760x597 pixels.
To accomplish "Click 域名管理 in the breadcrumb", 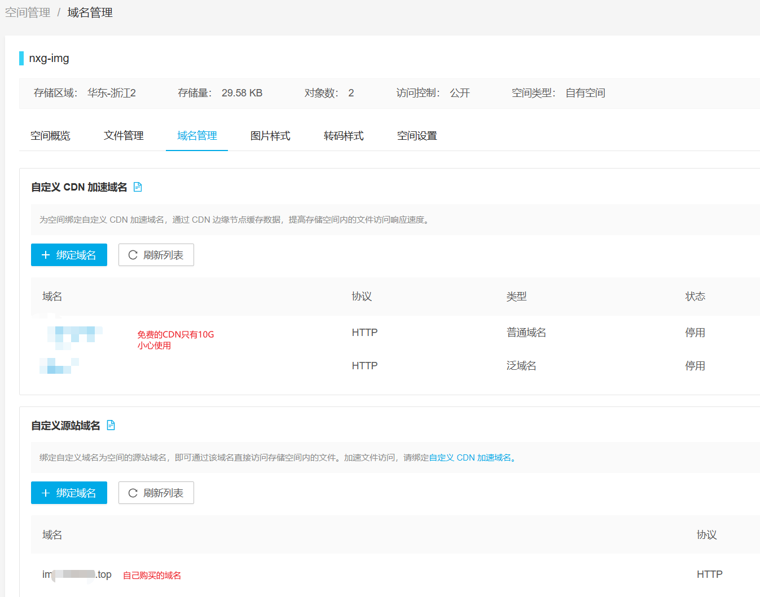I will click(x=90, y=12).
